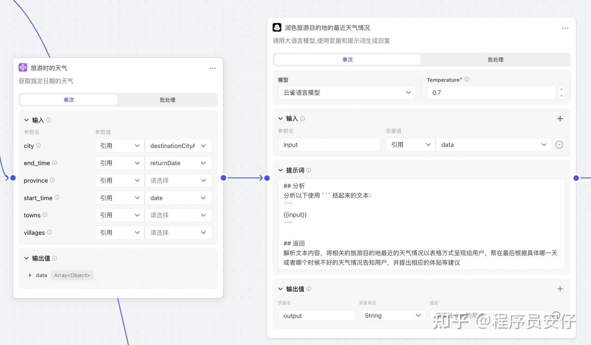Open 请选择 dropdown for towns

tap(178, 215)
